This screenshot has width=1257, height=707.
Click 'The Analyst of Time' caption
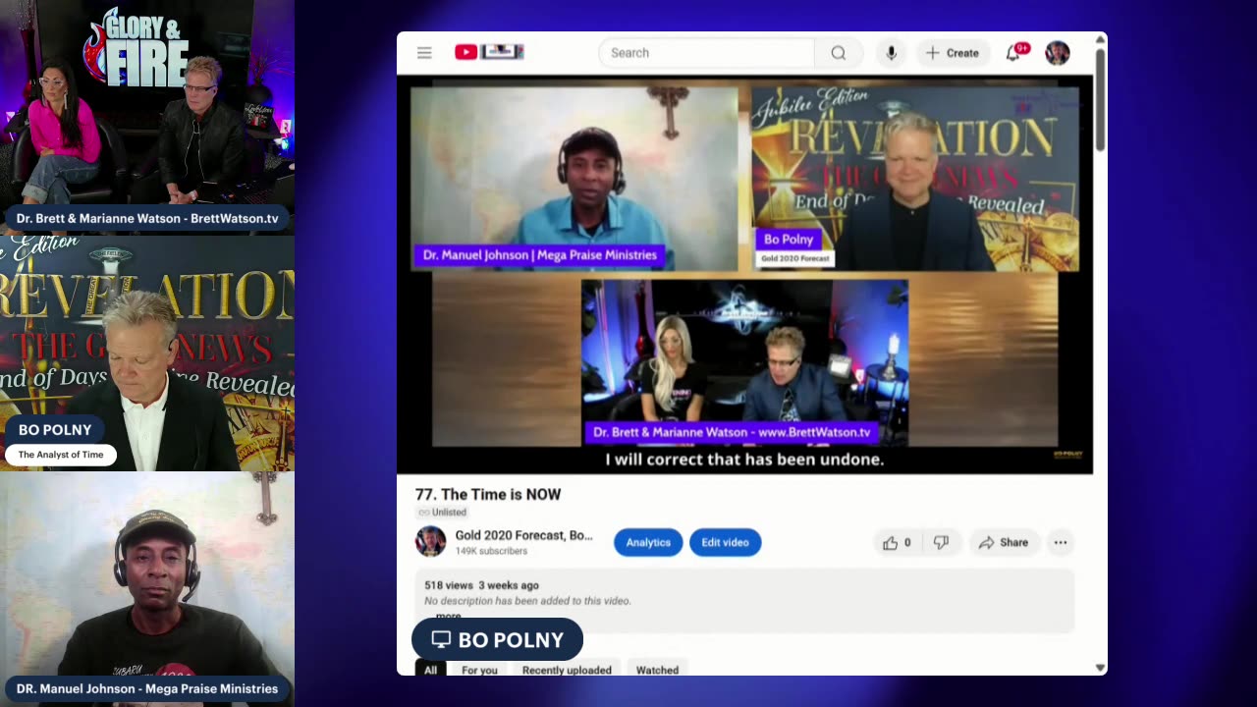click(x=61, y=455)
